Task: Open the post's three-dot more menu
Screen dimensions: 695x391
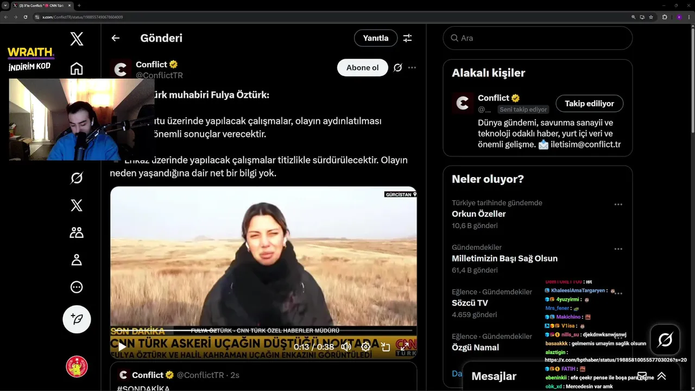Action: (x=412, y=68)
